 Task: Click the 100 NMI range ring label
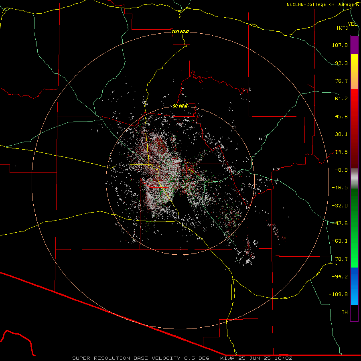pyautogui.click(x=180, y=32)
